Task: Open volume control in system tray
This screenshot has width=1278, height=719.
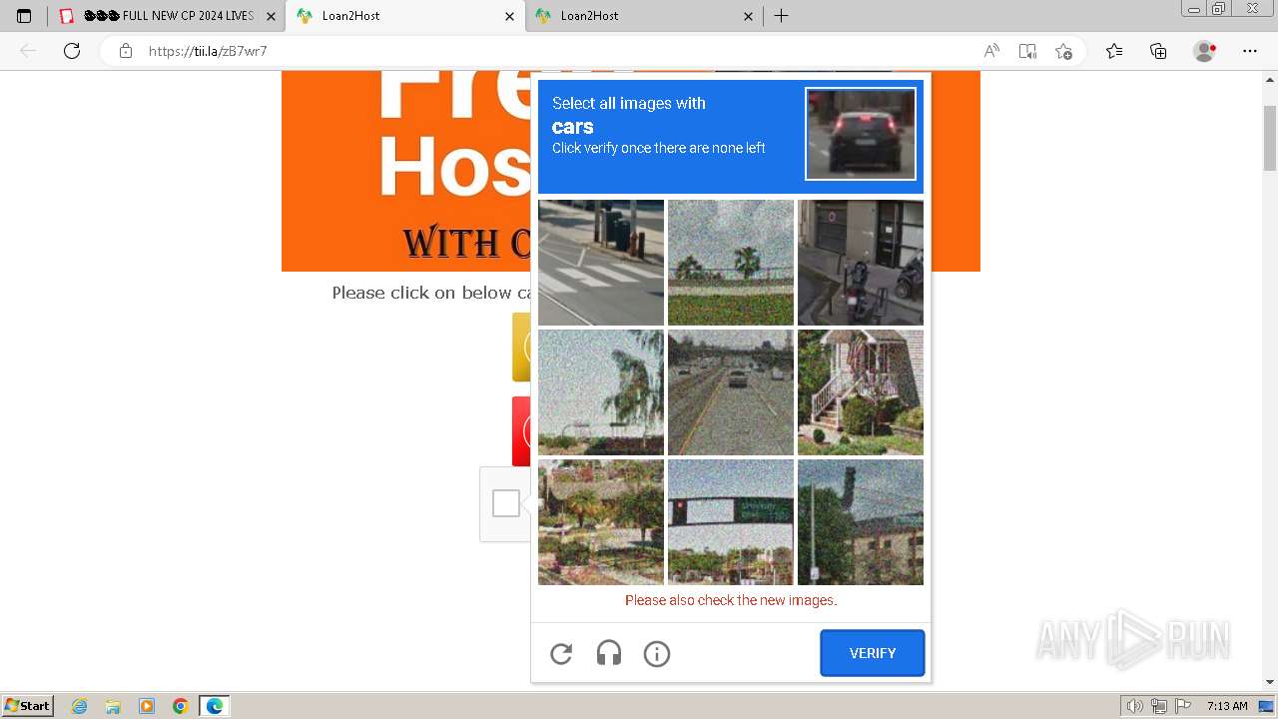Action: [1135, 706]
